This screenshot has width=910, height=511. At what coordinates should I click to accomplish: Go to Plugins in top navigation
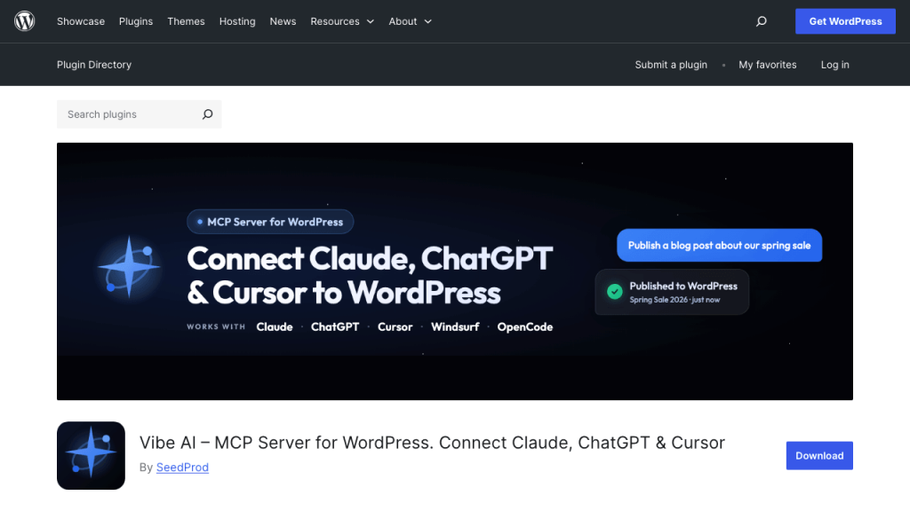pyautogui.click(x=136, y=21)
